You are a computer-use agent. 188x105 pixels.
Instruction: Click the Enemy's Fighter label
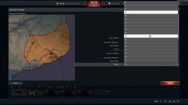coord(113,53)
